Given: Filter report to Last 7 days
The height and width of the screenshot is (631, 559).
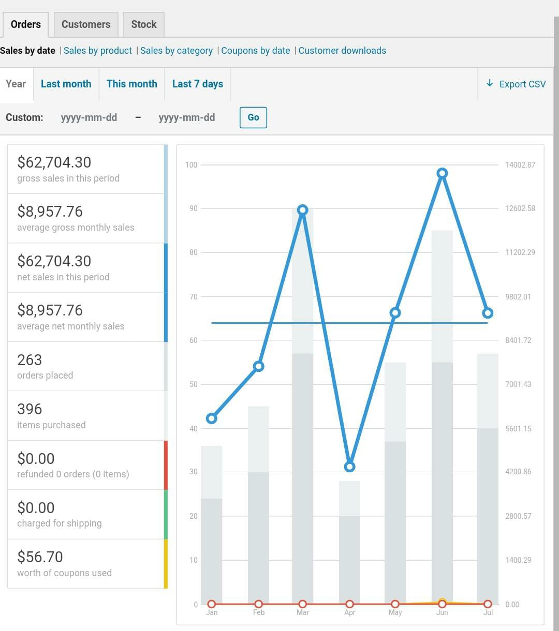Looking at the screenshot, I should point(198,84).
